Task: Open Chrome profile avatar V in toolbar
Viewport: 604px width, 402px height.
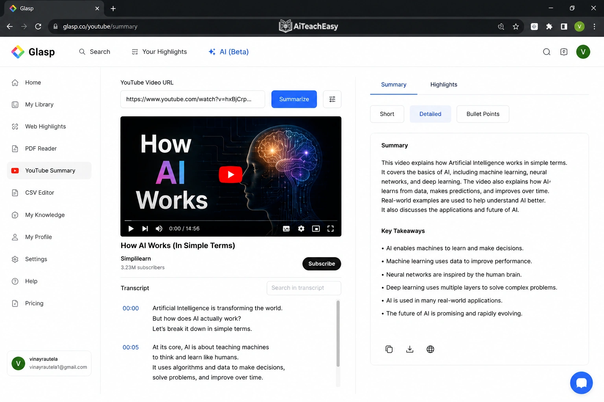Action: [579, 26]
